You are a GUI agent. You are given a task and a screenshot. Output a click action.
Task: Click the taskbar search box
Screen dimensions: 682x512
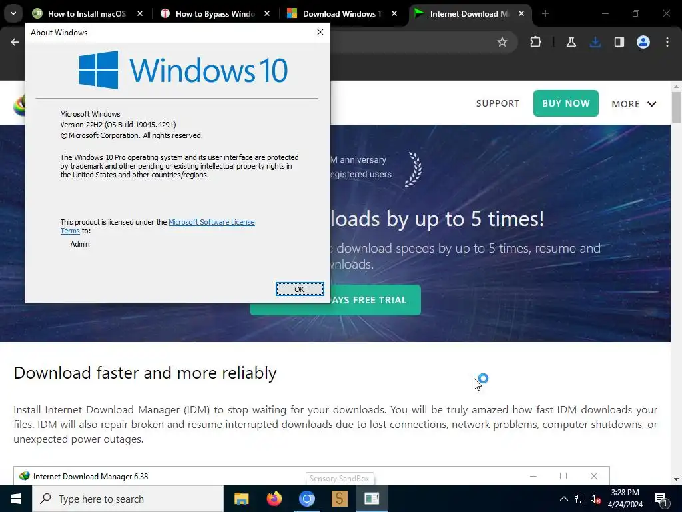(128, 499)
